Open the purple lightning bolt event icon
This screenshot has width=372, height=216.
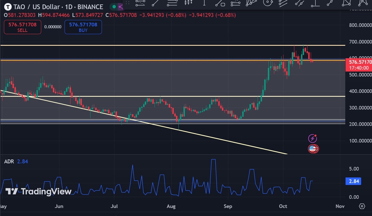click(312, 138)
